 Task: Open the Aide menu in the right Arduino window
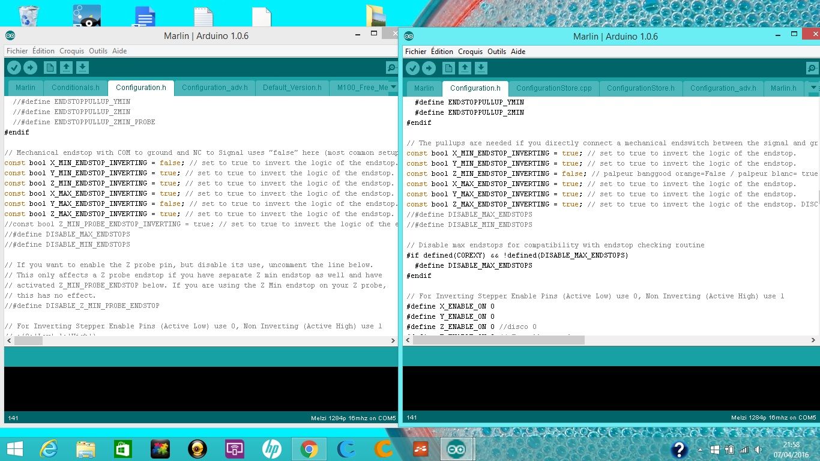(519, 52)
